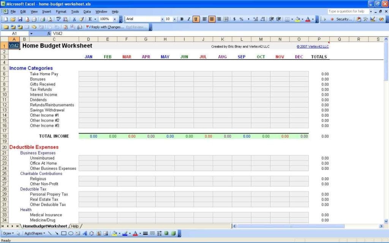Screen dimensions: 389x243
Task: Toggle italic formatting off
Action: [x=189, y=19]
